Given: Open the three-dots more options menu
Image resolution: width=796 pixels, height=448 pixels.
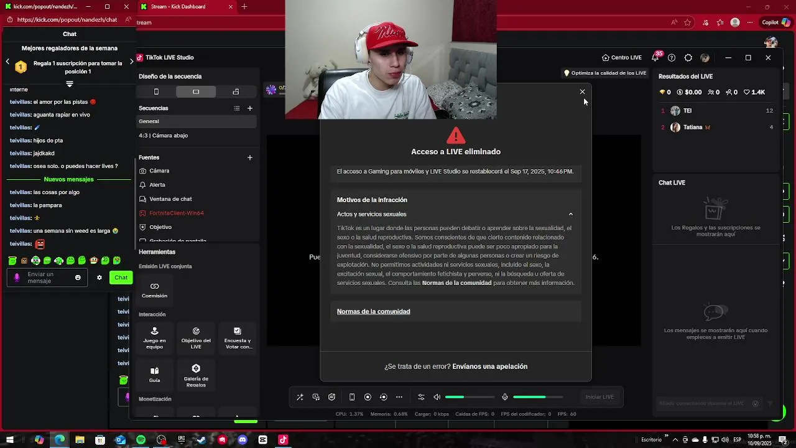Looking at the screenshot, I should point(399,397).
